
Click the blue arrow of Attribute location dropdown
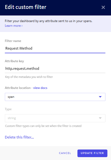coord(100,97)
